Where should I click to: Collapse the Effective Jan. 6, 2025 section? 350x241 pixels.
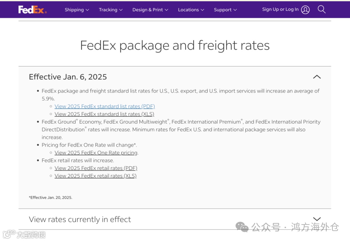pos(317,77)
